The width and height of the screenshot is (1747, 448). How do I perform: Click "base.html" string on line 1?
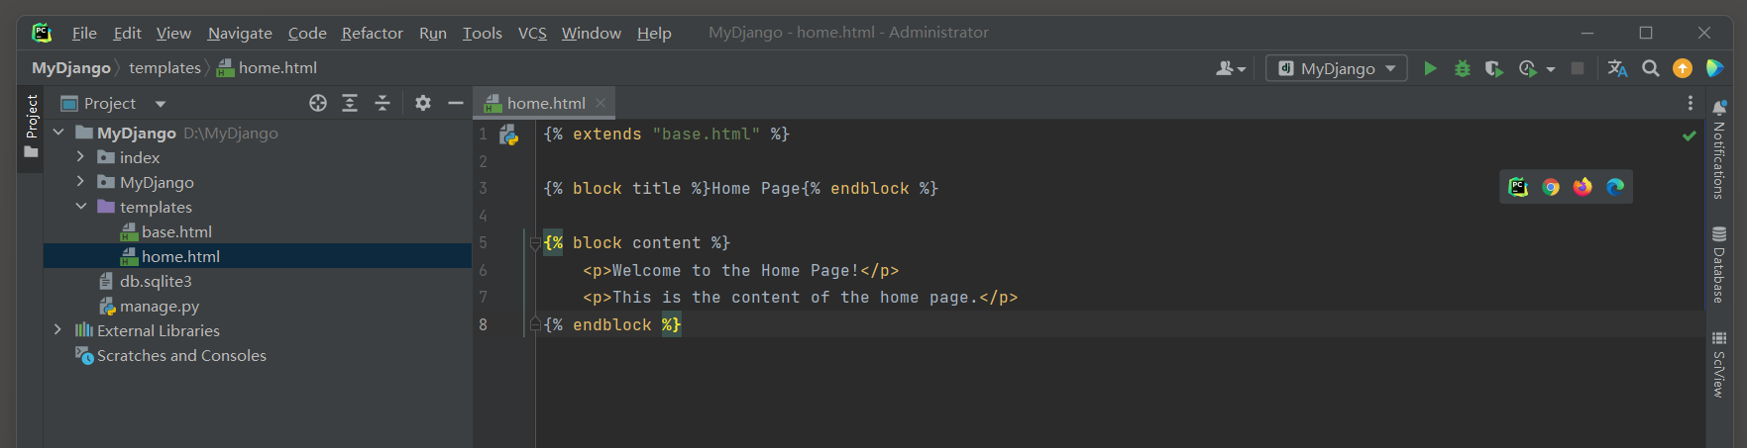(x=707, y=134)
